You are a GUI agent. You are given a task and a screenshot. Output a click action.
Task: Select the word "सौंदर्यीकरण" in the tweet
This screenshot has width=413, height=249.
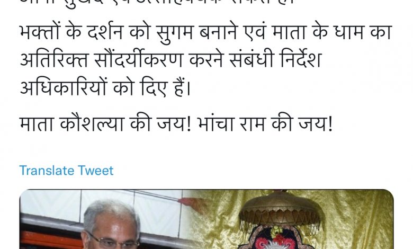(138, 60)
